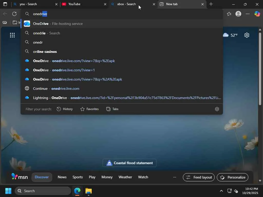Screen dimensions: 263x197
Task: Click the 52°F weather widget
Action: click(230, 35)
